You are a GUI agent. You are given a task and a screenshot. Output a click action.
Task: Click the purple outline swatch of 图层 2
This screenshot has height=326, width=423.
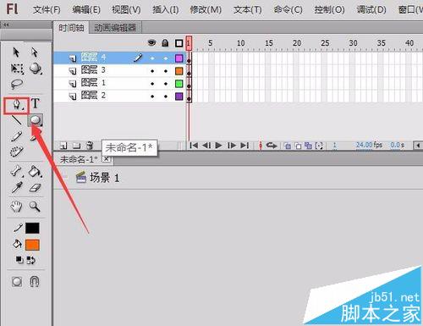coord(179,97)
